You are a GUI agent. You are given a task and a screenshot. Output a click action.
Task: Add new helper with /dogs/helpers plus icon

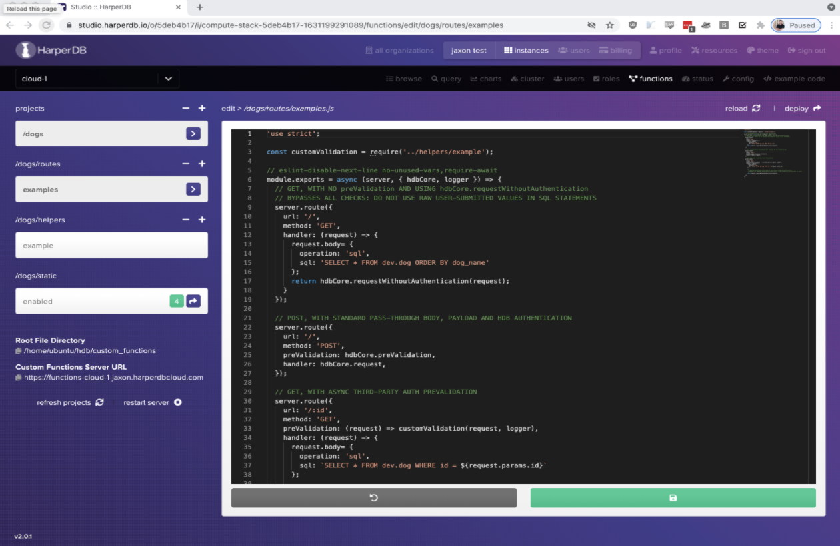(x=202, y=220)
